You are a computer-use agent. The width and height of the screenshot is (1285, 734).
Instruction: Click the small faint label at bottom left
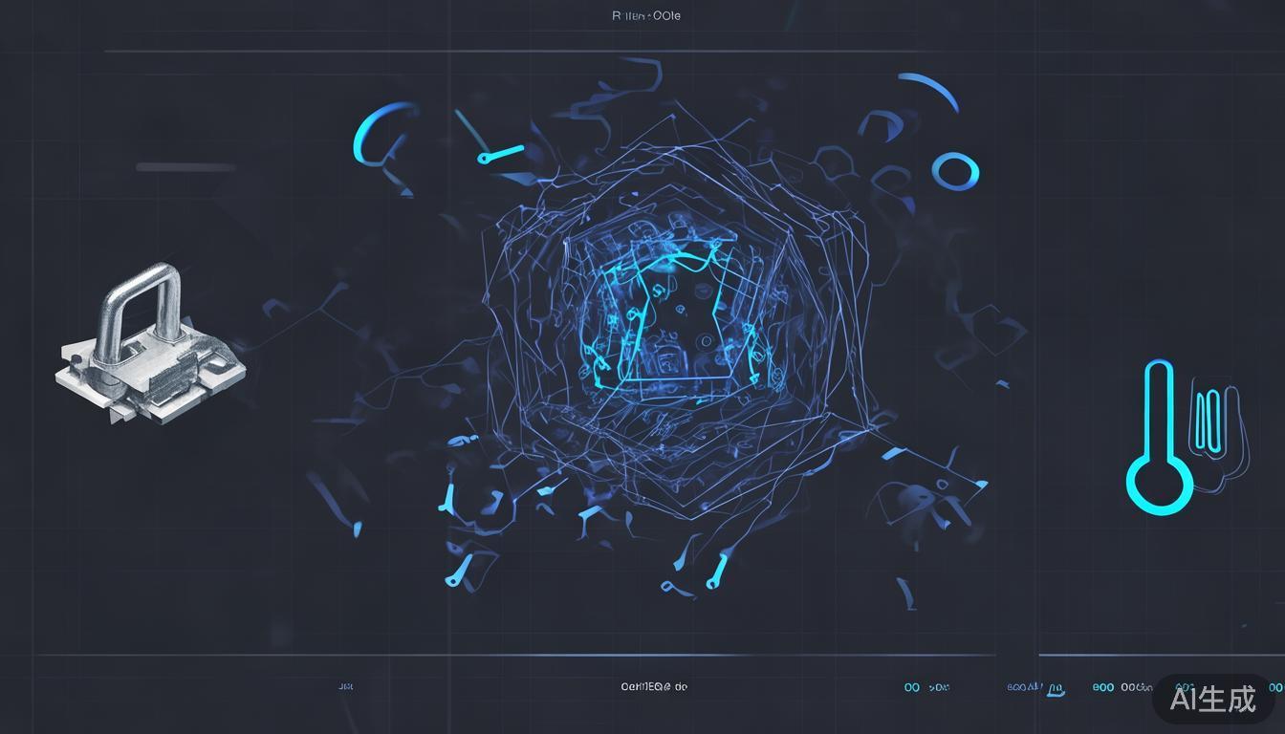(x=345, y=686)
